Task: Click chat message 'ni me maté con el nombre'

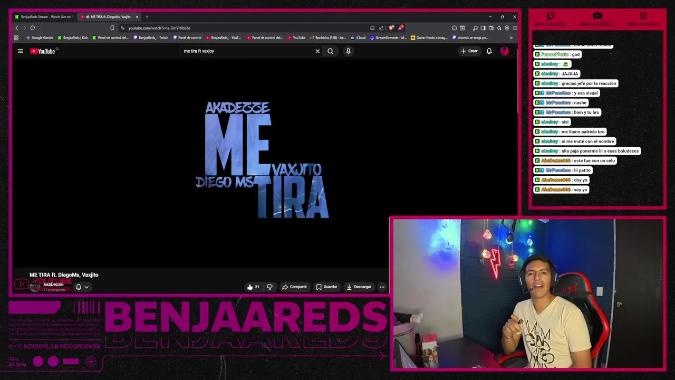Action: pos(575,141)
